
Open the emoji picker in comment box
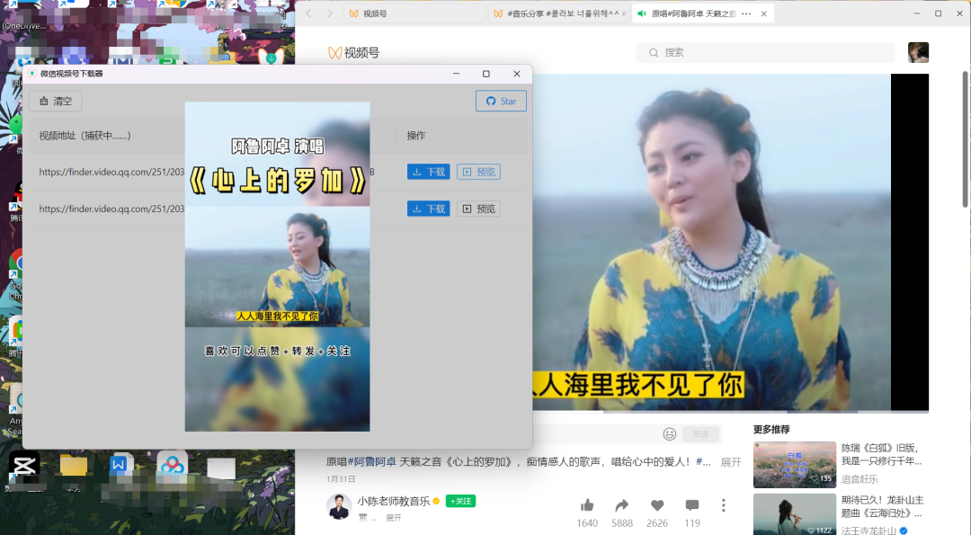pos(670,434)
